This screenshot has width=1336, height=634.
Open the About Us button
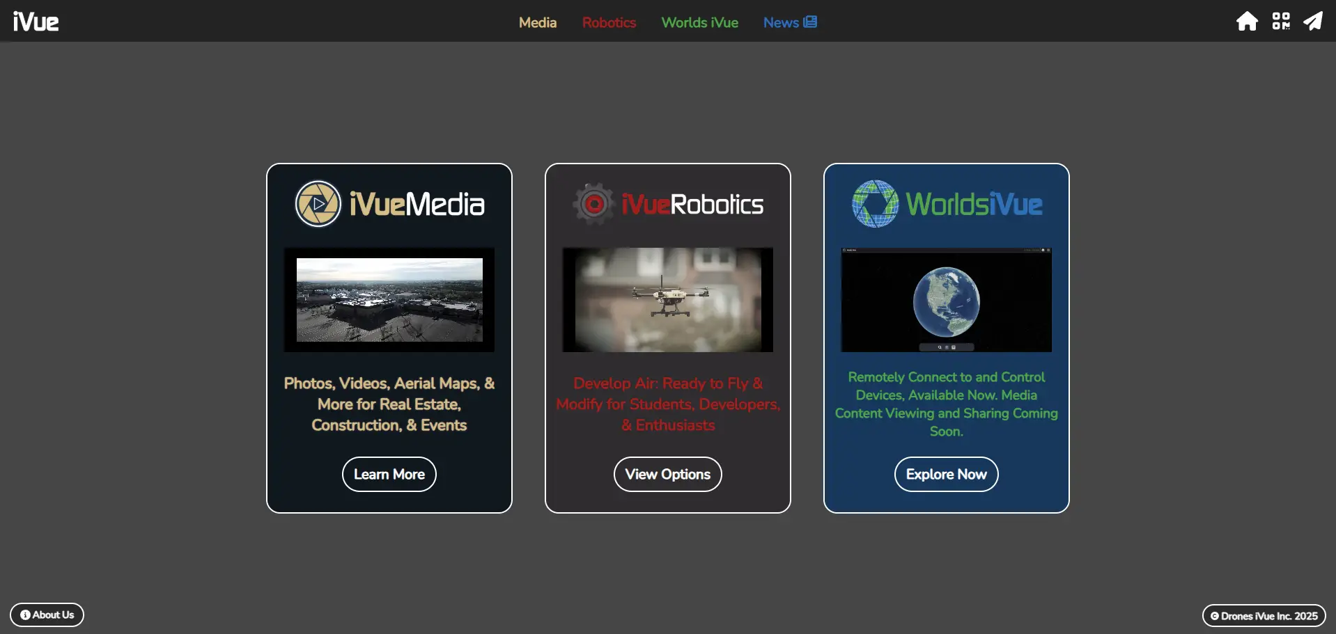[x=47, y=615]
